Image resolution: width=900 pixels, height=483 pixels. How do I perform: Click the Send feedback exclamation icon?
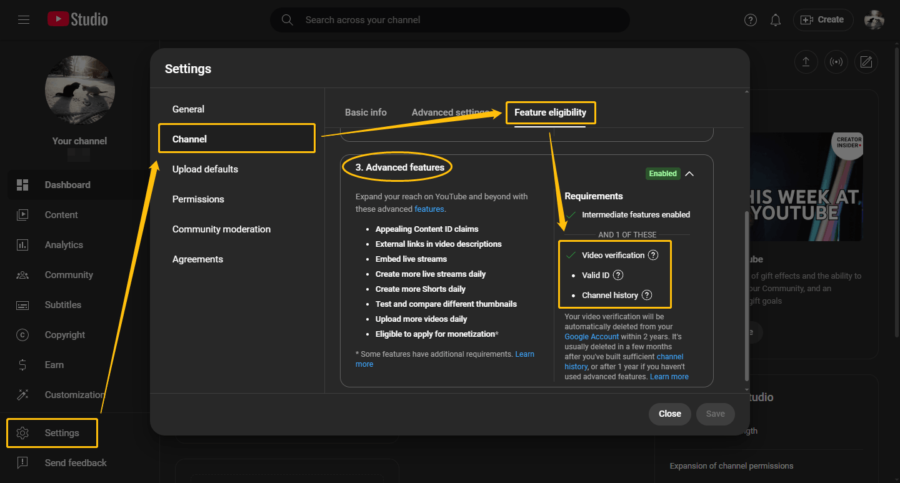coord(22,463)
